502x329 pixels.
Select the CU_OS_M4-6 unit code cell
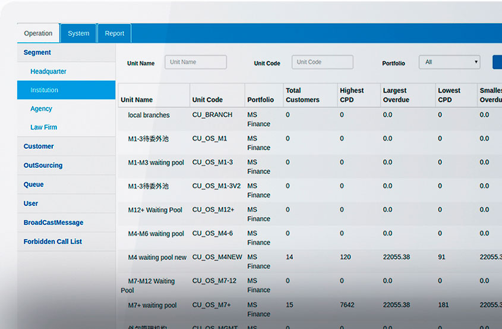coord(213,233)
